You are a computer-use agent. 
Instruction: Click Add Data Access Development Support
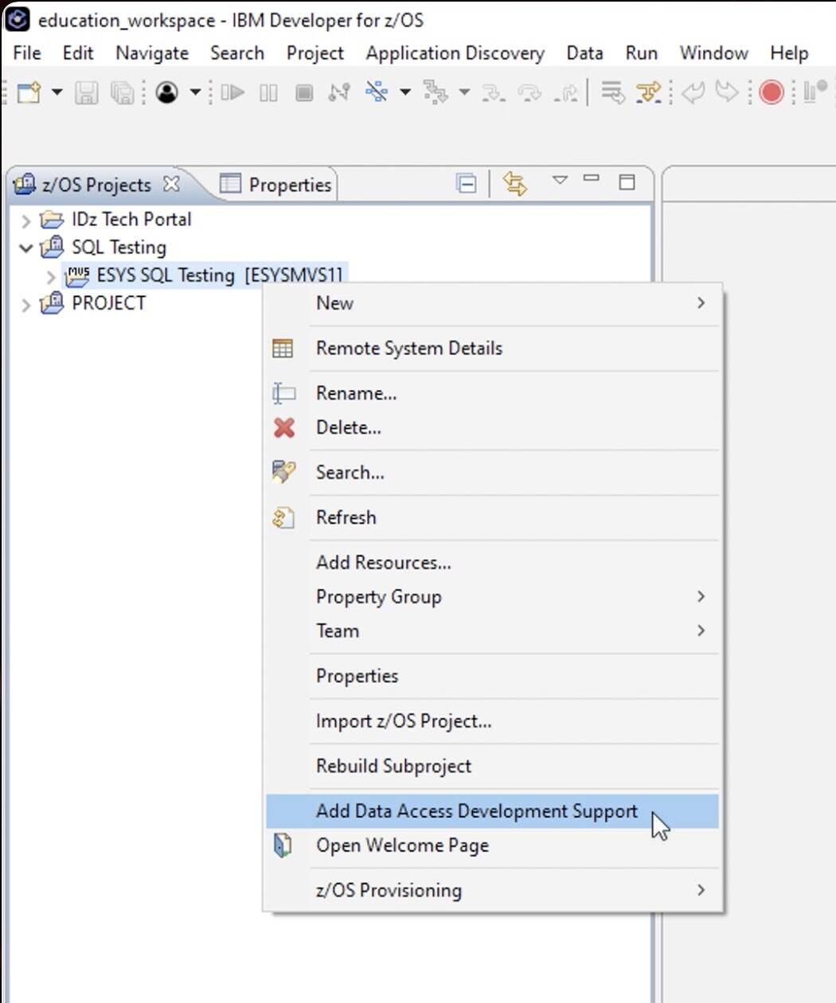(493, 811)
